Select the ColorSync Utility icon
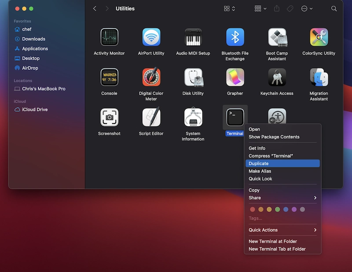 pos(319,37)
